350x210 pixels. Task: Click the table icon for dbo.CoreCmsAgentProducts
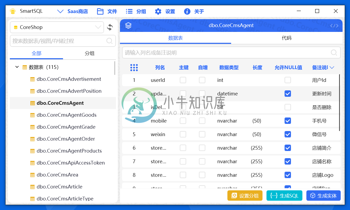click(x=32, y=151)
